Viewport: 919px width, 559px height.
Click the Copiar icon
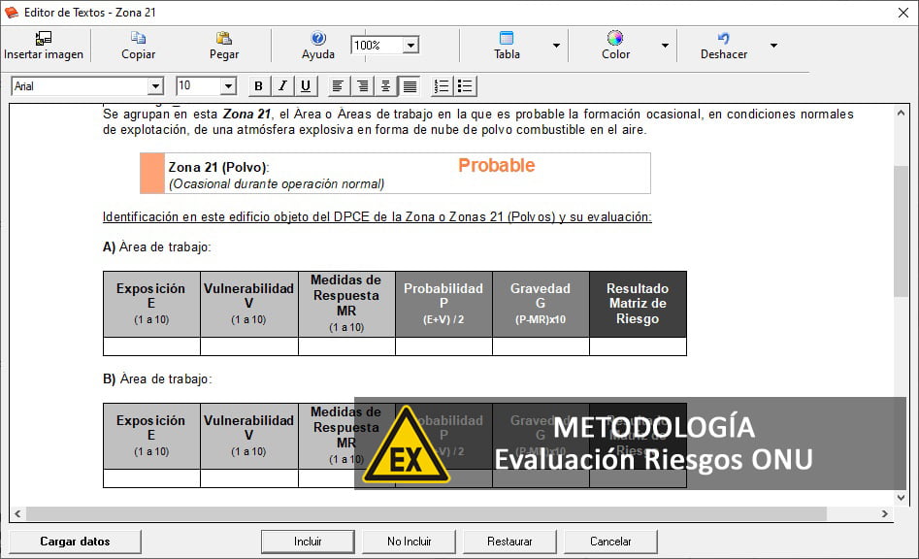pos(139,39)
